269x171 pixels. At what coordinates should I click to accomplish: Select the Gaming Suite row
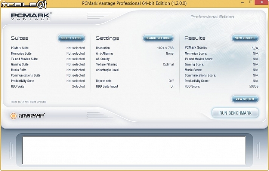48,64
